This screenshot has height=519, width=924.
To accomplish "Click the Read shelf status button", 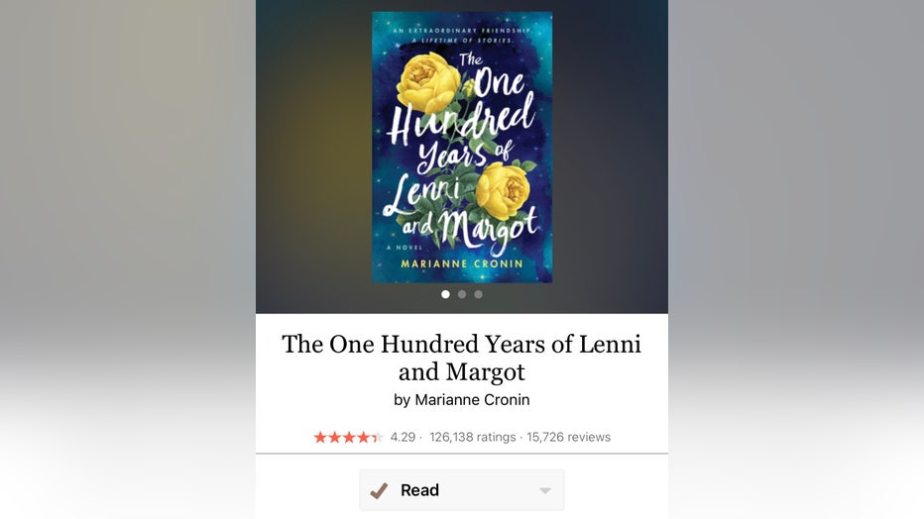I will click(462, 490).
